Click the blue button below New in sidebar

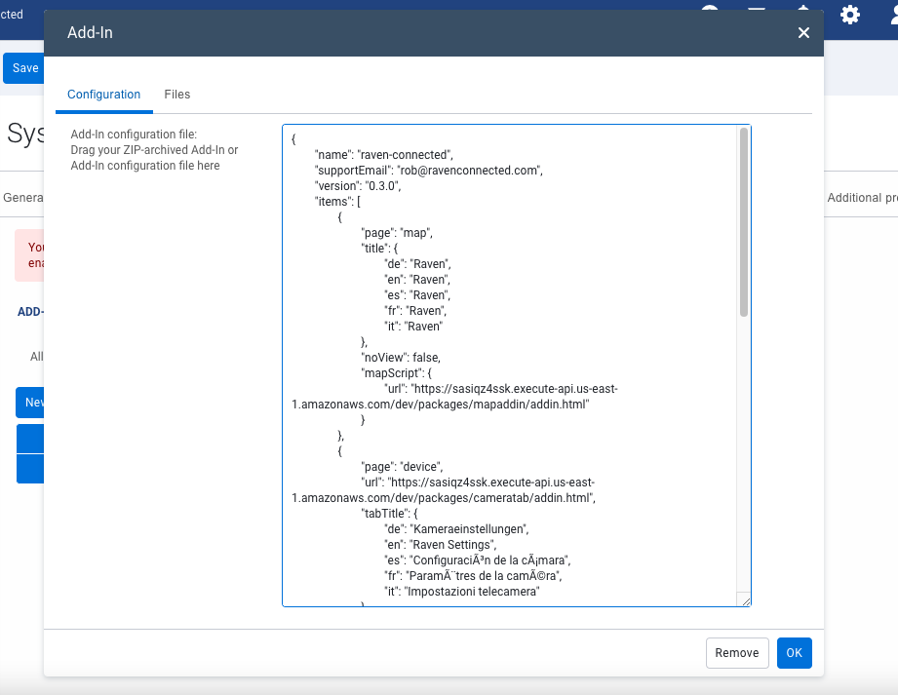(x=30, y=438)
